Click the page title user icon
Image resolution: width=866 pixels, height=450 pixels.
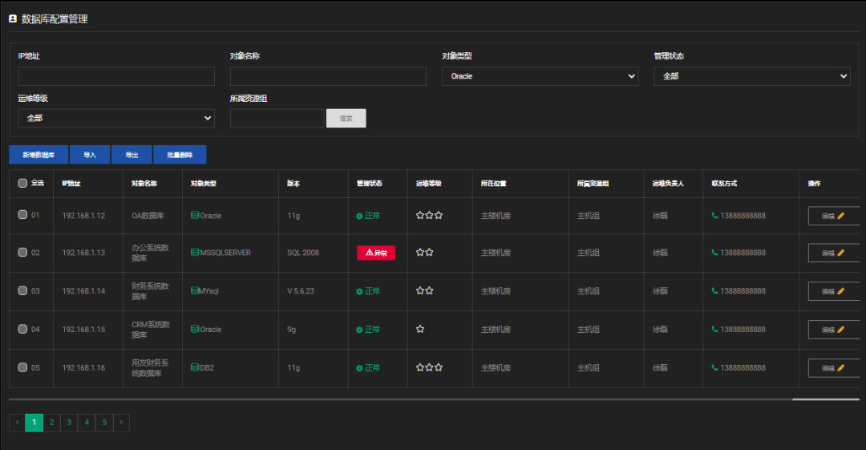pyautogui.click(x=13, y=18)
